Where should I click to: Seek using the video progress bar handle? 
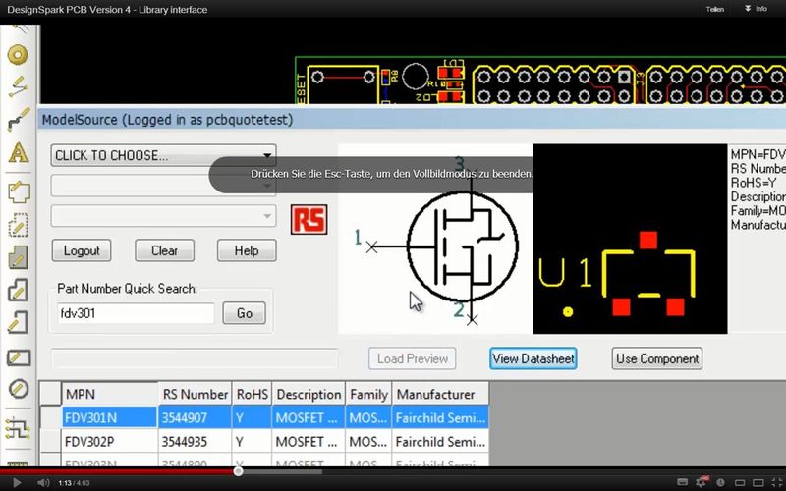coord(238,471)
